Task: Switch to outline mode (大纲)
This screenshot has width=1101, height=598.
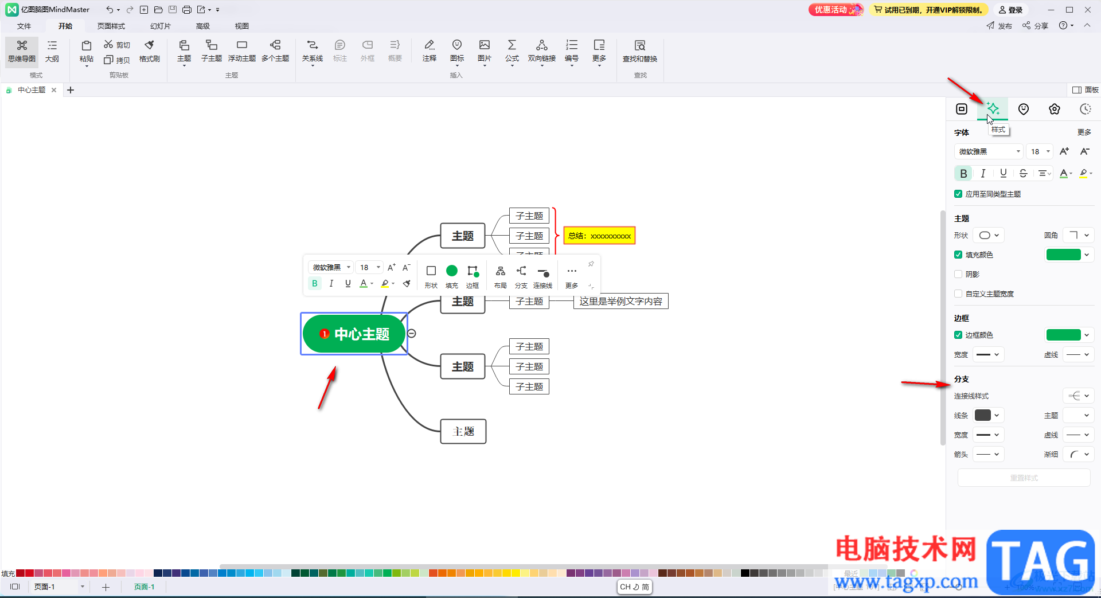Action: (52, 52)
